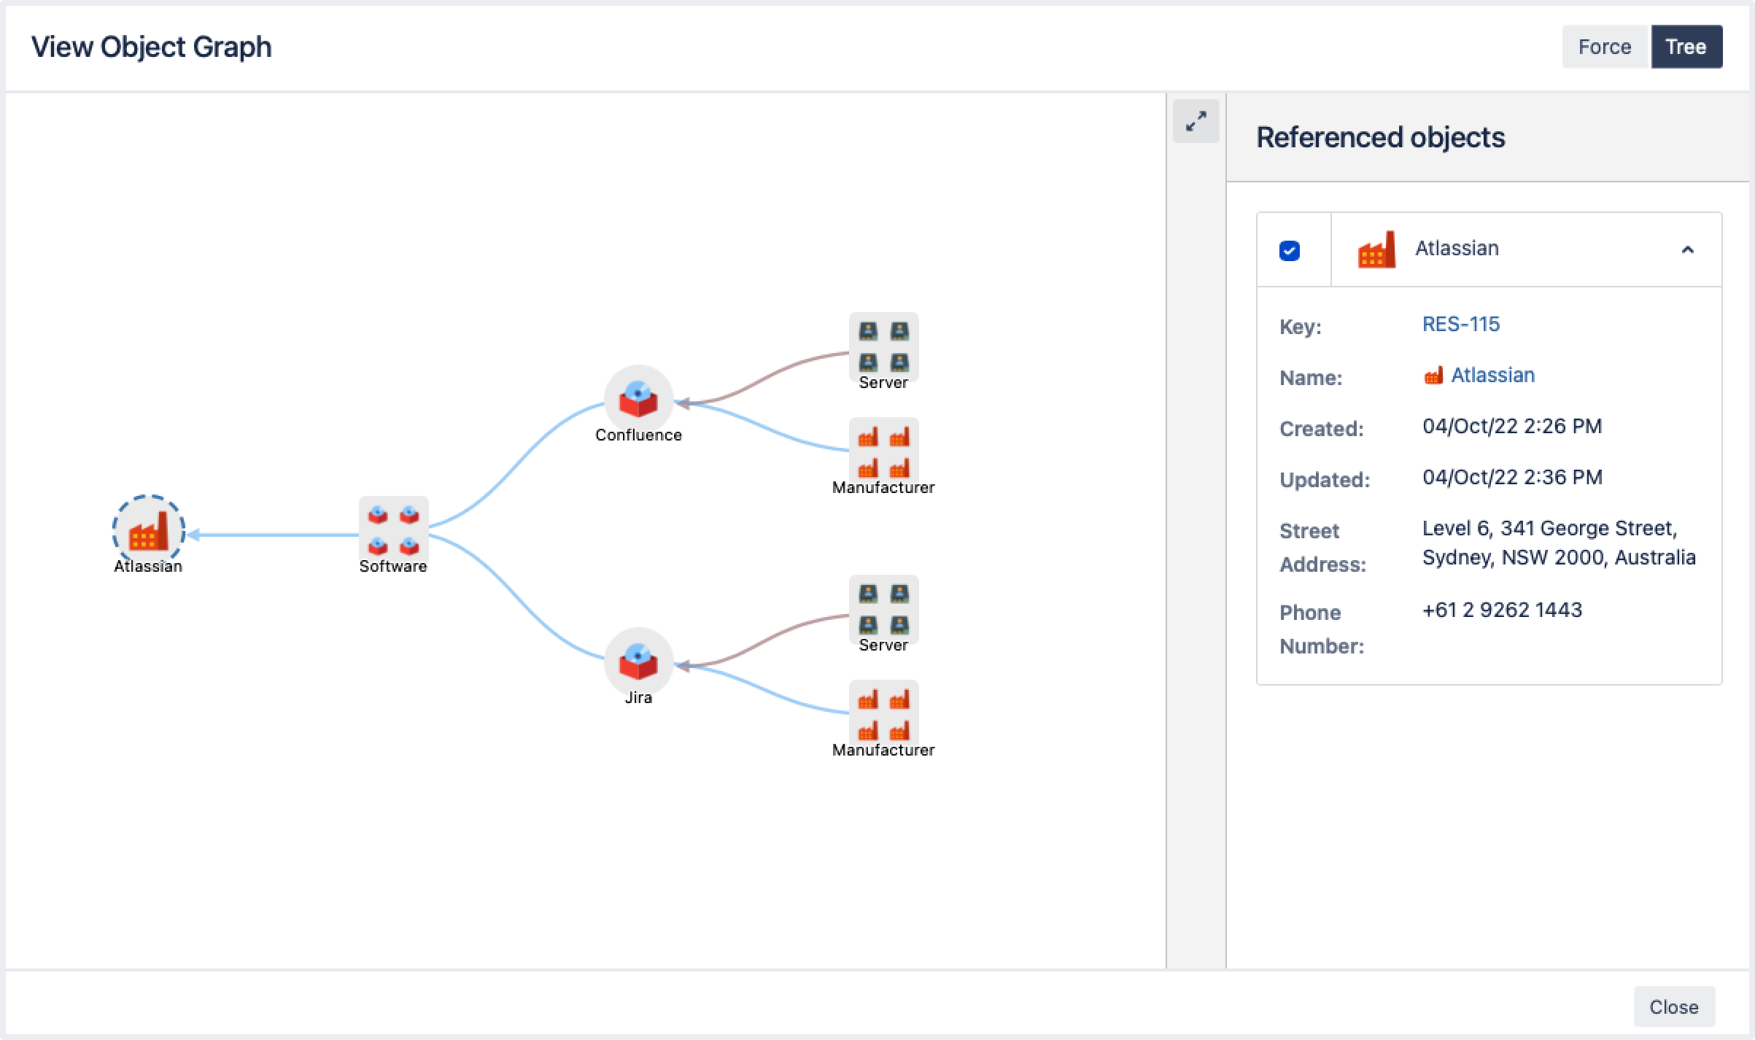This screenshot has width=1755, height=1040.
Task: Open the RES-115 key link
Action: (1460, 325)
